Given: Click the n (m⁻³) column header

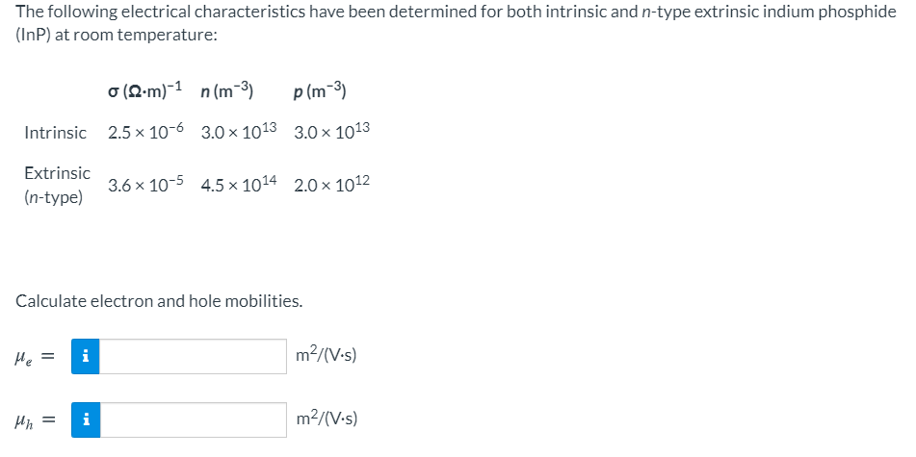Looking at the screenshot, I should [x=226, y=90].
